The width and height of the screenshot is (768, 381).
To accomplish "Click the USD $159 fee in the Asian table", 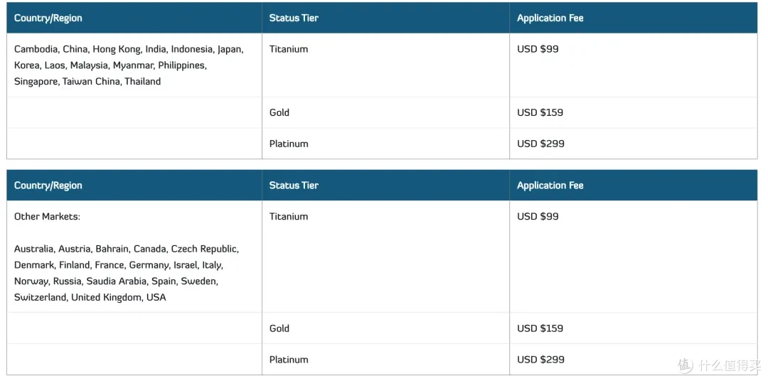I will [x=540, y=112].
